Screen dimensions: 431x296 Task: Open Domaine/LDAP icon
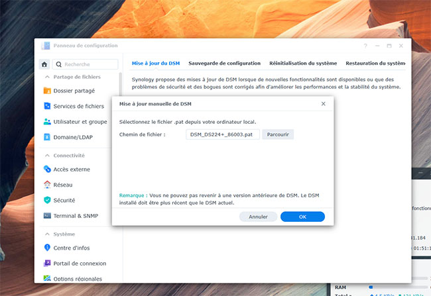[x=47, y=137]
